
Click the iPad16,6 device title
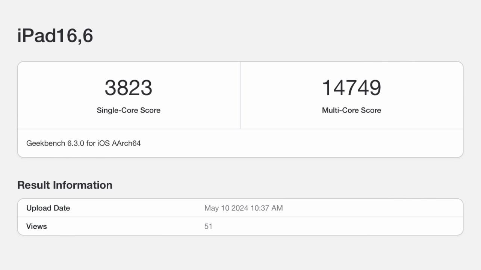(x=55, y=35)
